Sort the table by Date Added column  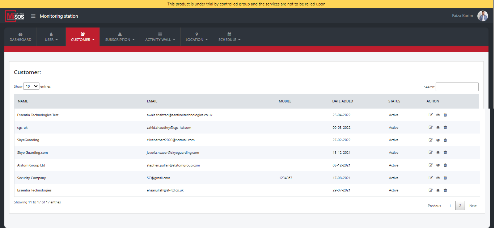point(343,101)
